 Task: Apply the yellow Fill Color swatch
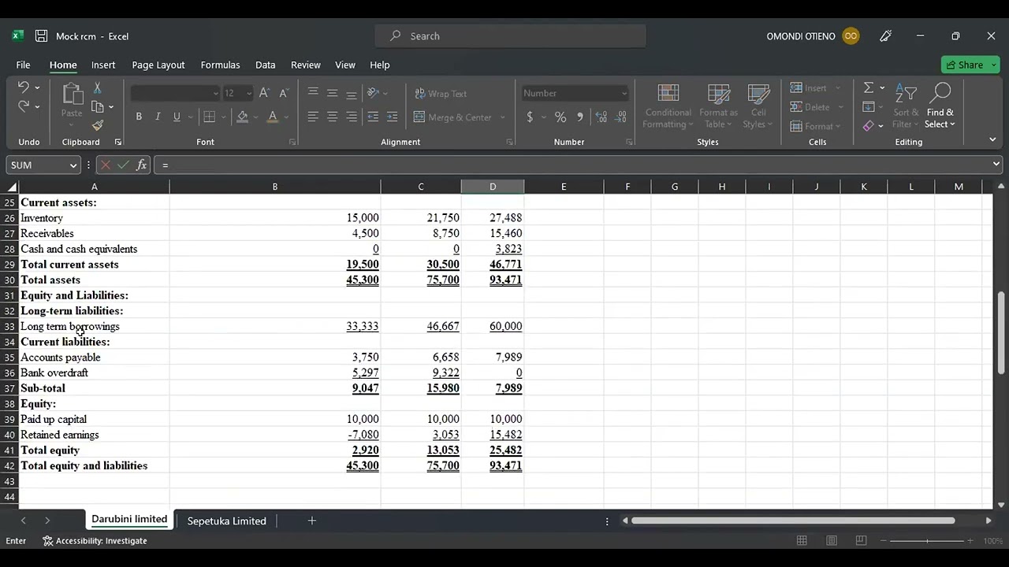243,117
